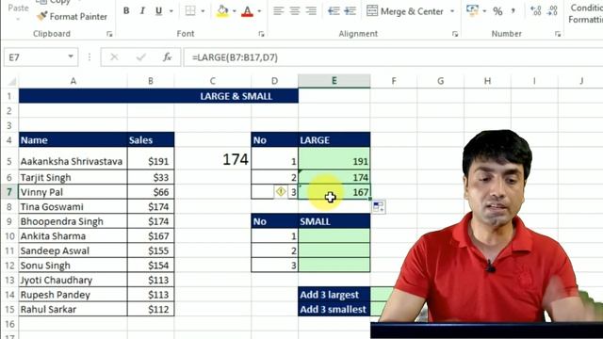Align text left
The width and height of the screenshot is (603, 339).
(279, 10)
